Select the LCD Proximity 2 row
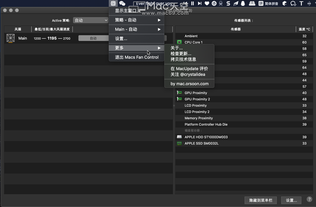The image size is (316, 207). 244,112
